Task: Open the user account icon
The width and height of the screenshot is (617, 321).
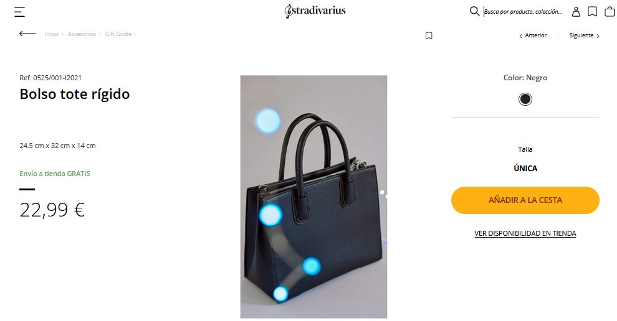Action: pyautogui.click(x=576, y=12)
